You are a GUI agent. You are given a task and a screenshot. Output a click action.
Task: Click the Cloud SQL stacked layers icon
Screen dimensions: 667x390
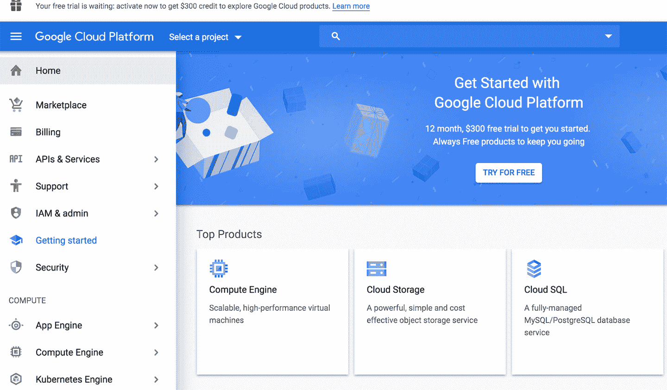point(534,269)
